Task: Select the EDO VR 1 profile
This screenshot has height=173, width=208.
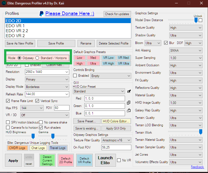Action: pos(68,26)
